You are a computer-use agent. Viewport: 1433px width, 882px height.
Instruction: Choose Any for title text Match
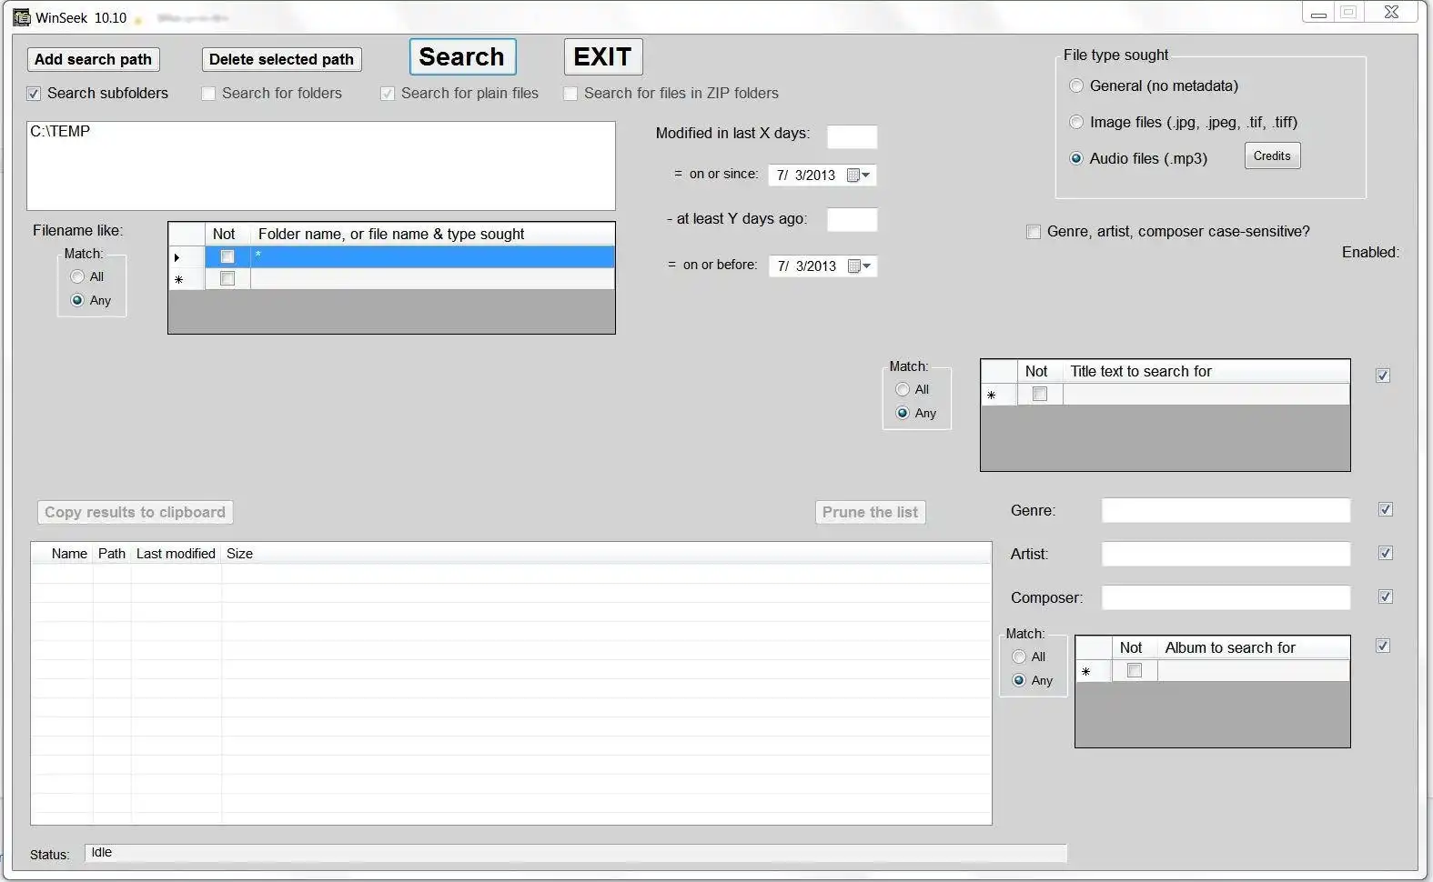pos(903,413)
